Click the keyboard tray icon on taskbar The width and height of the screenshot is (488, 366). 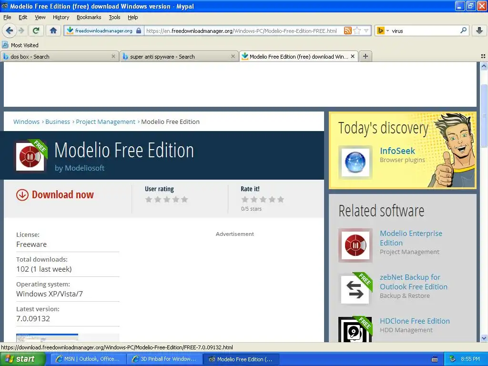pyautogui.click(x=435, y=359)
